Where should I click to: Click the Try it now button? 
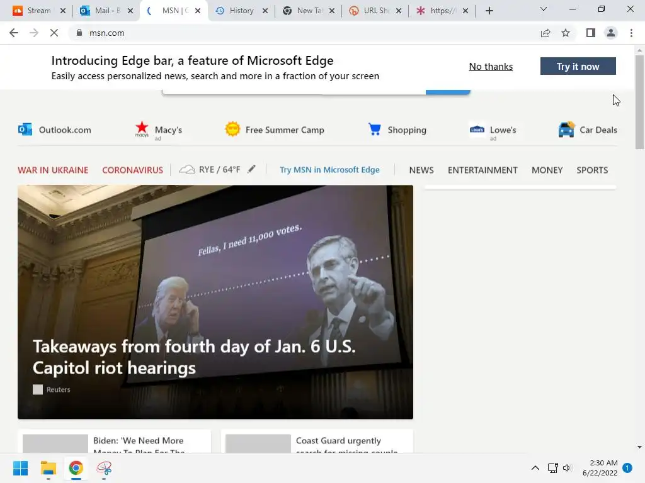click(x=578, y=66)
